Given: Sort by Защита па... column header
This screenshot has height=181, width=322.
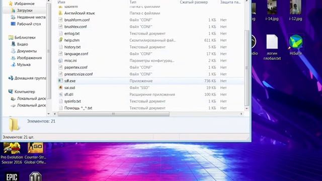Looking at the screenshot, I should [x=230, y=2].
